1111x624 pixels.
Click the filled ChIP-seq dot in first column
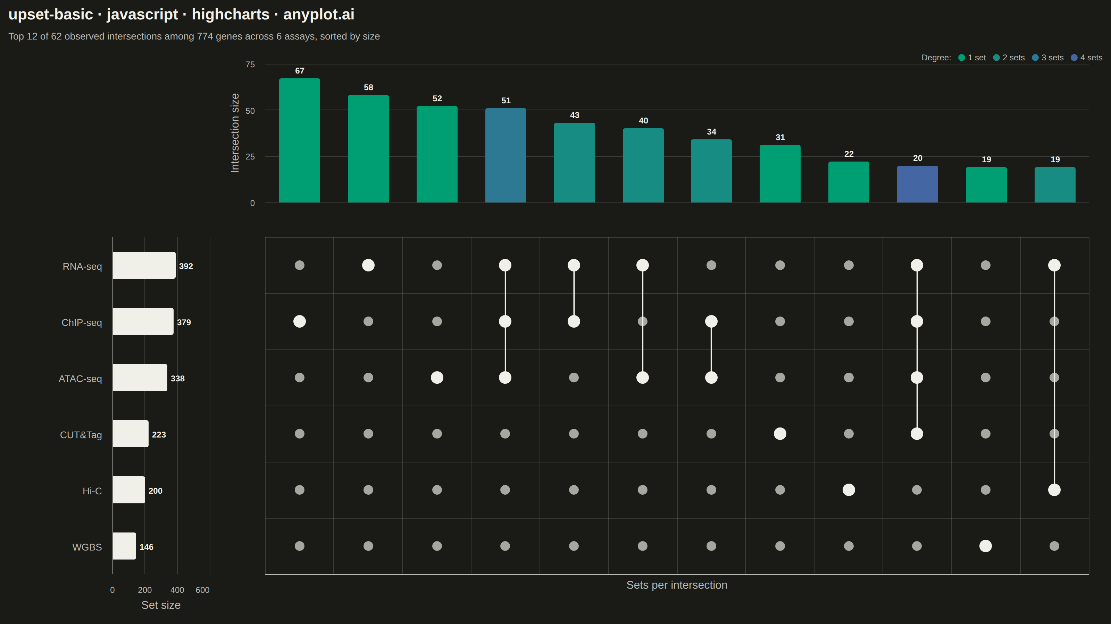coord(299,321)
